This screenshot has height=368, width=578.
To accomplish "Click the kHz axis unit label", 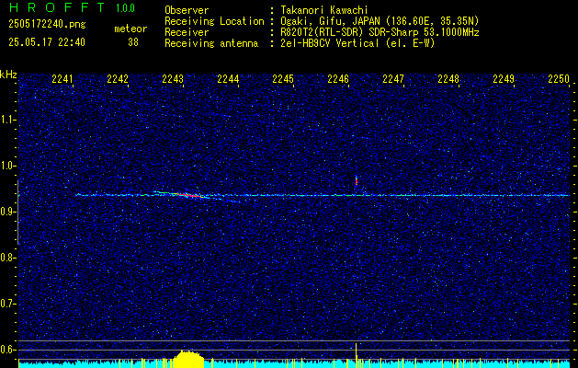I will click(8, 75).
